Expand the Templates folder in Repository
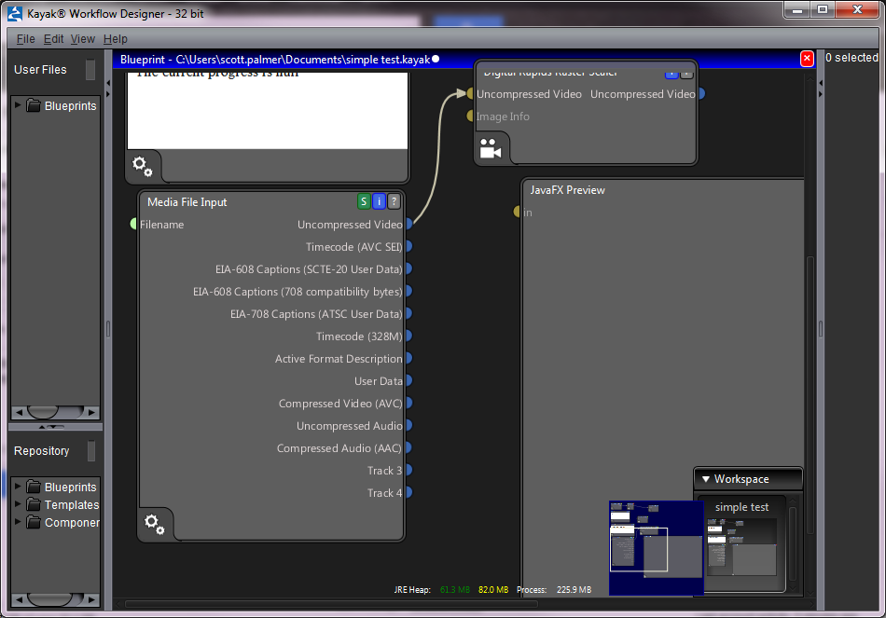 pos(18,504)
